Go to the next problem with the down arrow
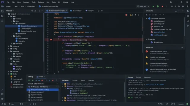The image size is (190, 106). (138, 15)
